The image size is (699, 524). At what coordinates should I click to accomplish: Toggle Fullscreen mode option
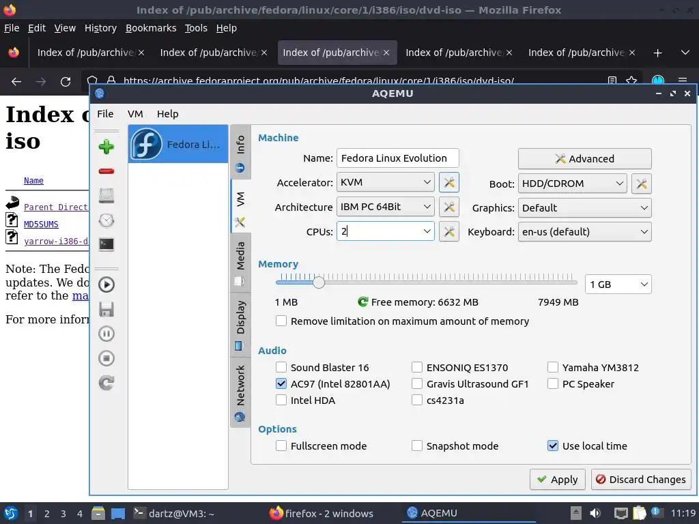point(281,446)
